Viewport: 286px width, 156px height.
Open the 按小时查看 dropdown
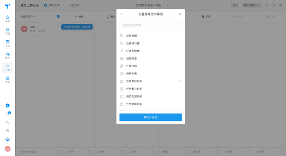tap(252, 5)
